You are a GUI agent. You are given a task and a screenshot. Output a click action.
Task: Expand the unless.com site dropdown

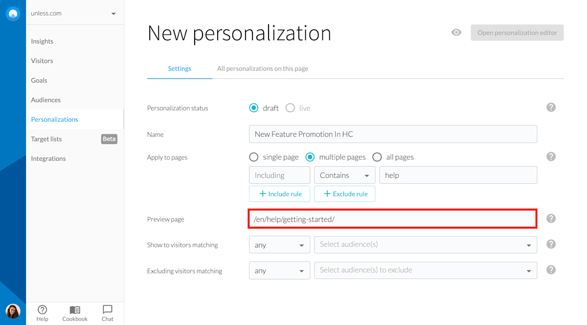tap(113, 14)
